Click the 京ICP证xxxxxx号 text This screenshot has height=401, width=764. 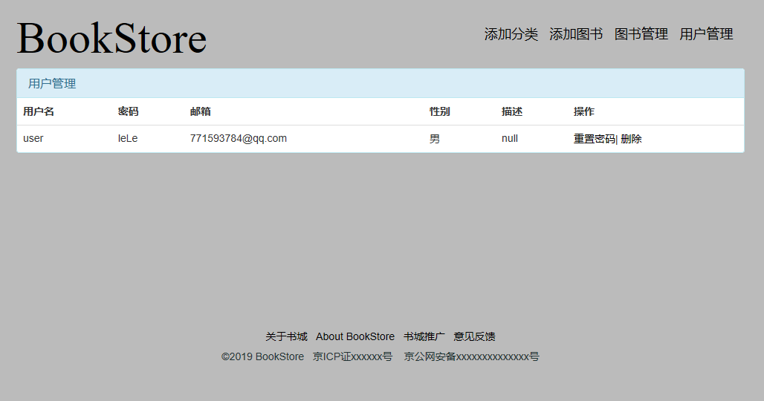(x=352, y=356)
